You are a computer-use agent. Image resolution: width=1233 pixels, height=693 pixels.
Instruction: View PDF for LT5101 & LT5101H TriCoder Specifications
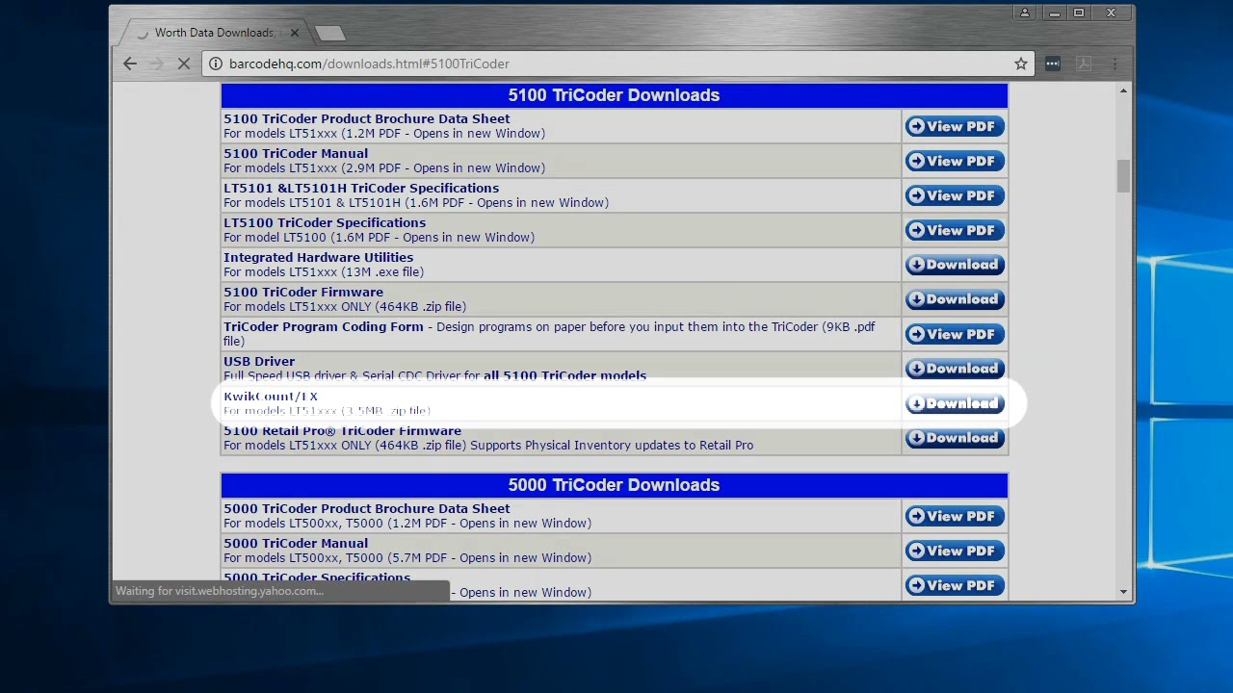[x=955, y=195]
